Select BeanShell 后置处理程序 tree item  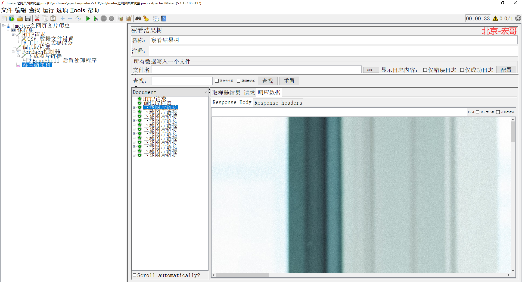click(64, 60)
